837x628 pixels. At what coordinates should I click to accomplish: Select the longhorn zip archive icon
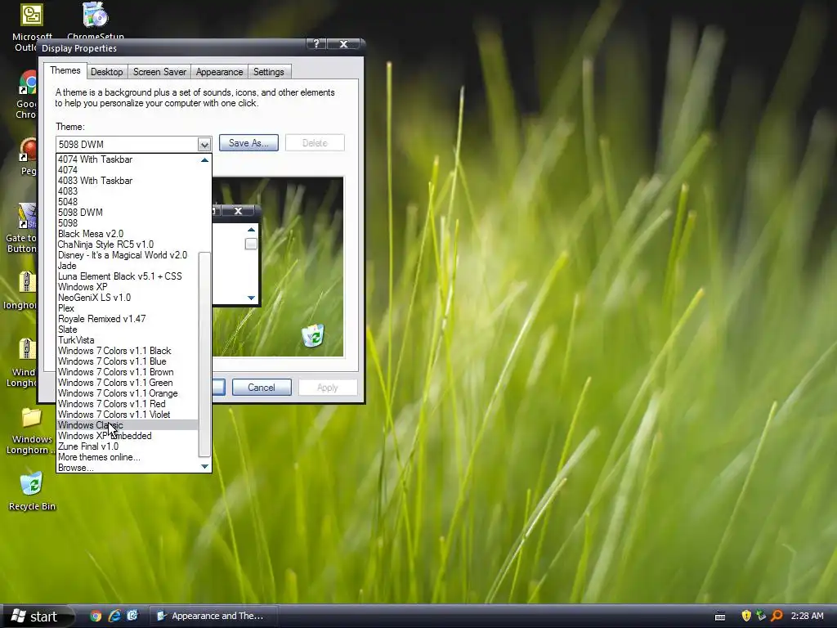click(x=27, y=282)
